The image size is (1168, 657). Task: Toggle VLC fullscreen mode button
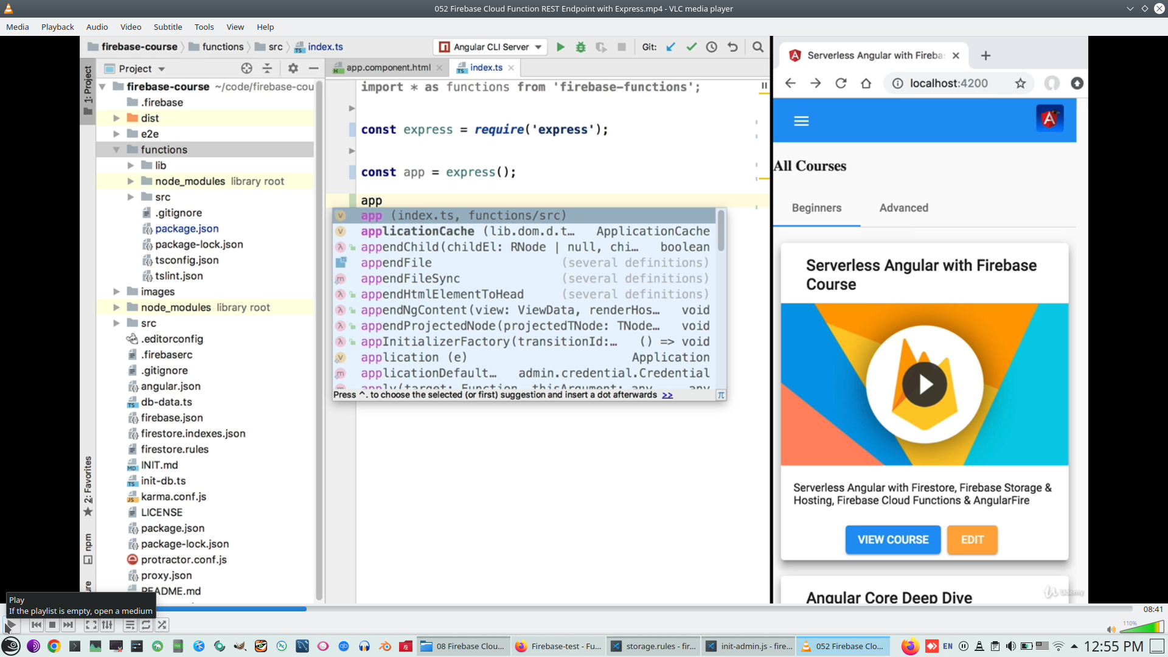[91, 625]
